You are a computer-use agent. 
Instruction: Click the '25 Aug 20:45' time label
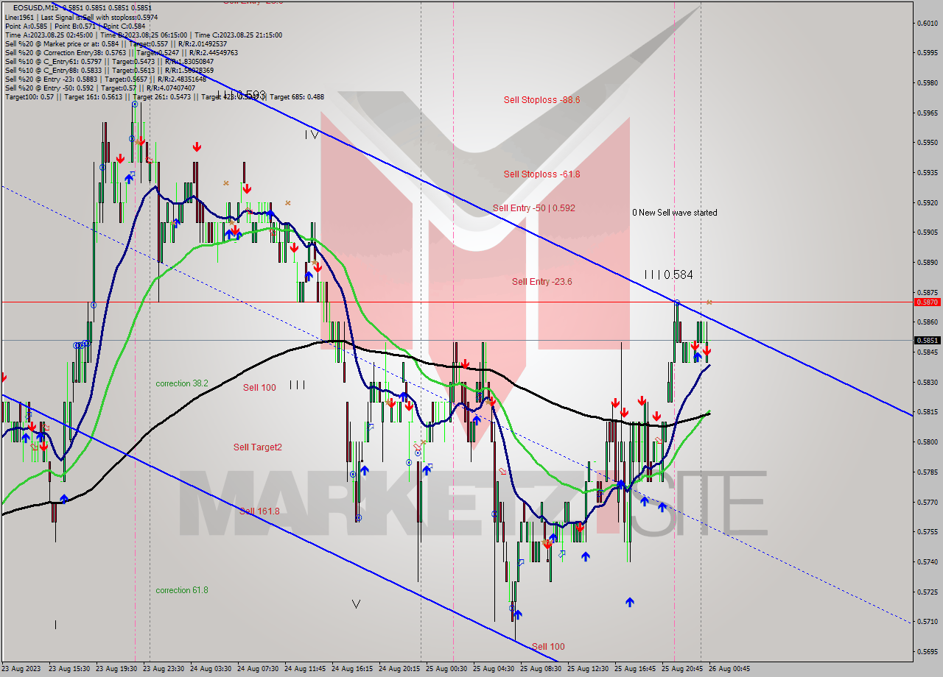tap(682, 669)
